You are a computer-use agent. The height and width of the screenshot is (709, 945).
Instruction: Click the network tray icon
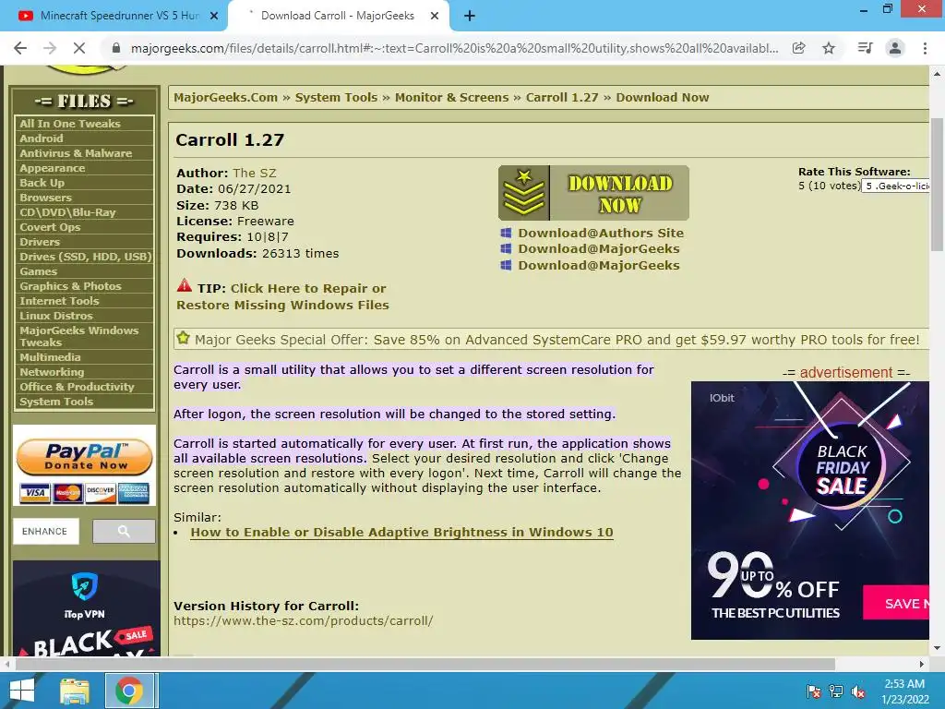click(x=836, y=691)
